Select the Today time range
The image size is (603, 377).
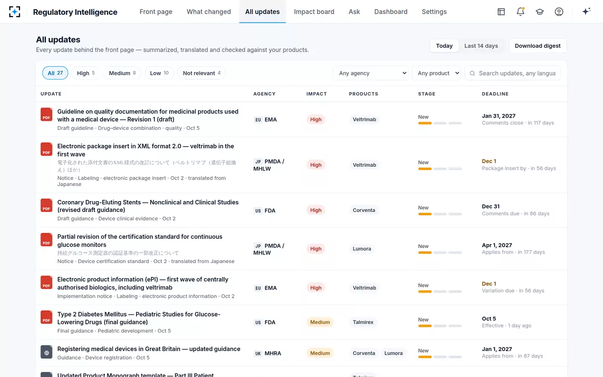[x=444, y=46]
